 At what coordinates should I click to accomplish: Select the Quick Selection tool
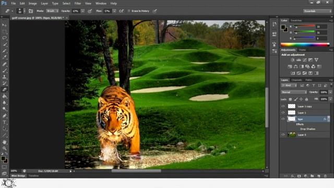4,44
